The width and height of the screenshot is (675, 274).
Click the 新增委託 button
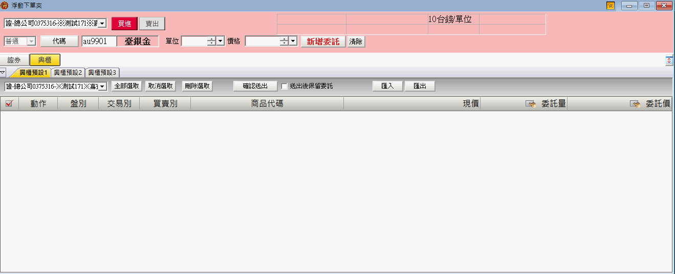(323, 41)
